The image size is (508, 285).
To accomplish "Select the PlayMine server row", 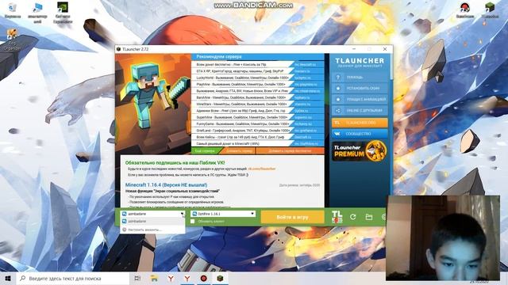I will coord(257,85).
